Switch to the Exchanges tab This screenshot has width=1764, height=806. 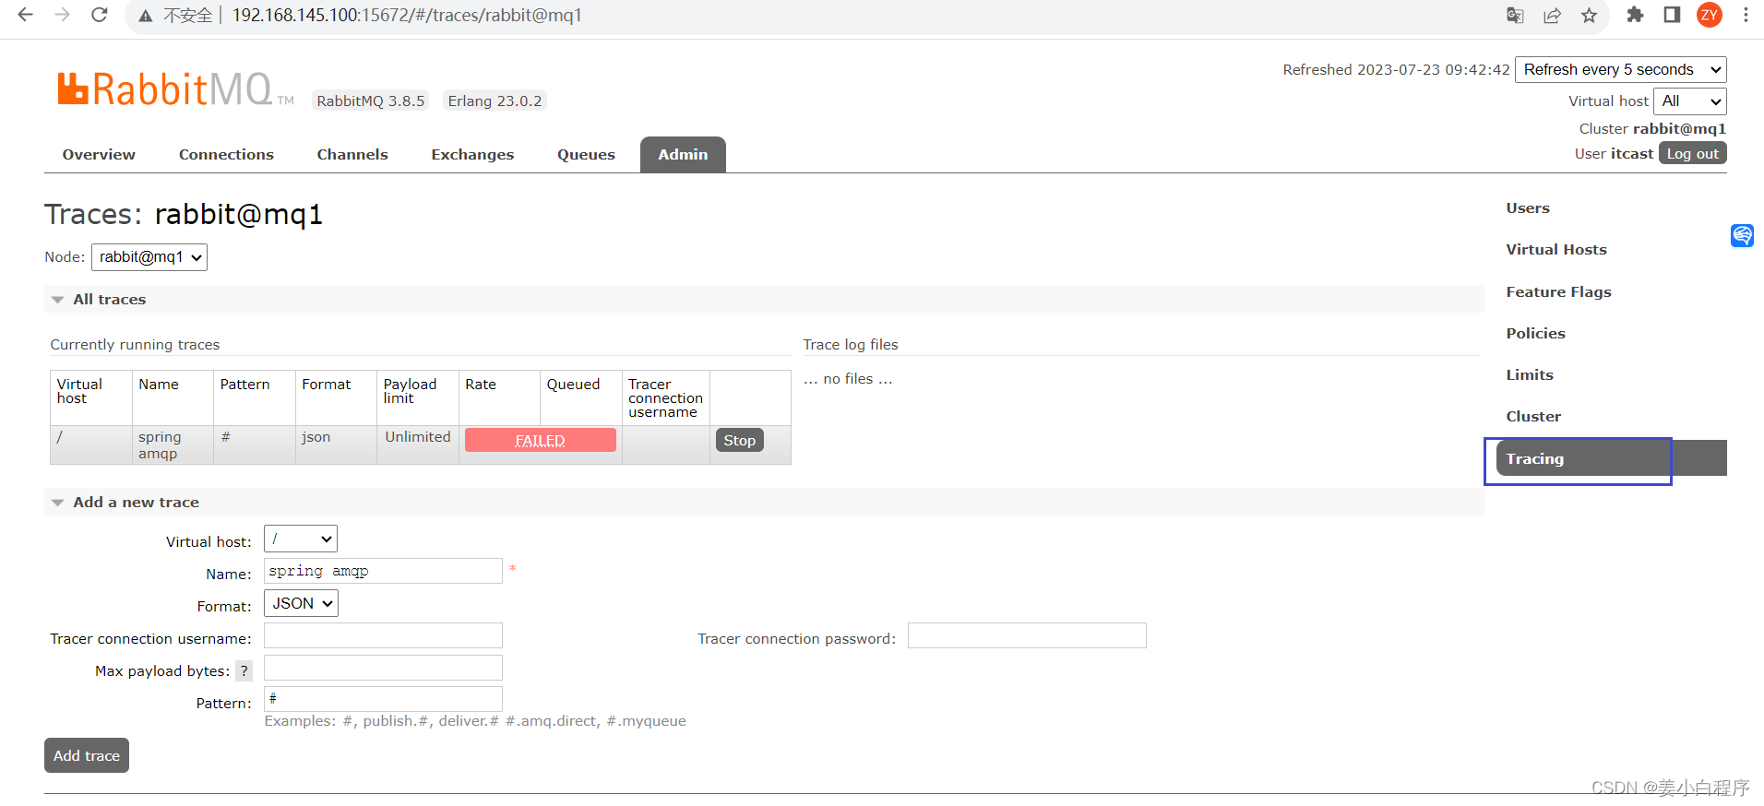pos(472,155)
